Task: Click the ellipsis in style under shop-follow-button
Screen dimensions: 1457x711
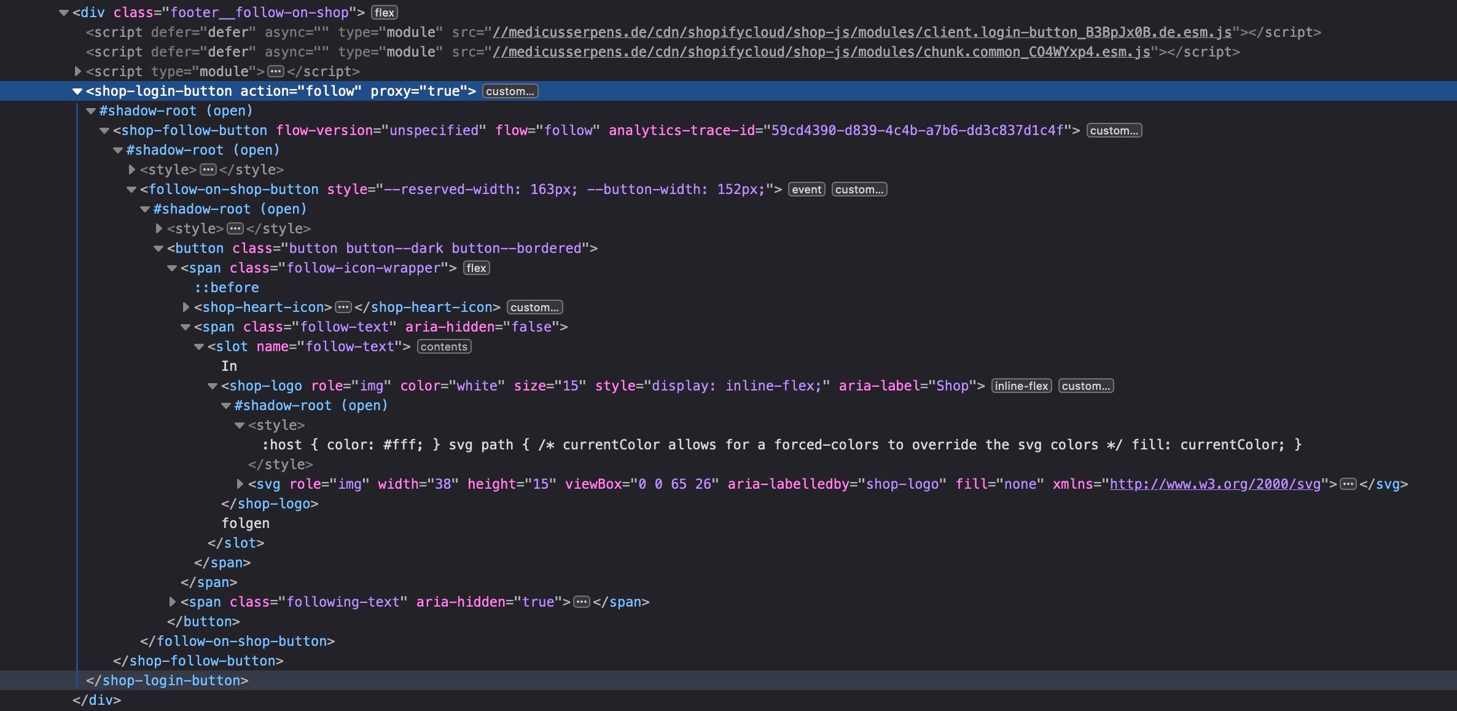Action: click(208, 169)
